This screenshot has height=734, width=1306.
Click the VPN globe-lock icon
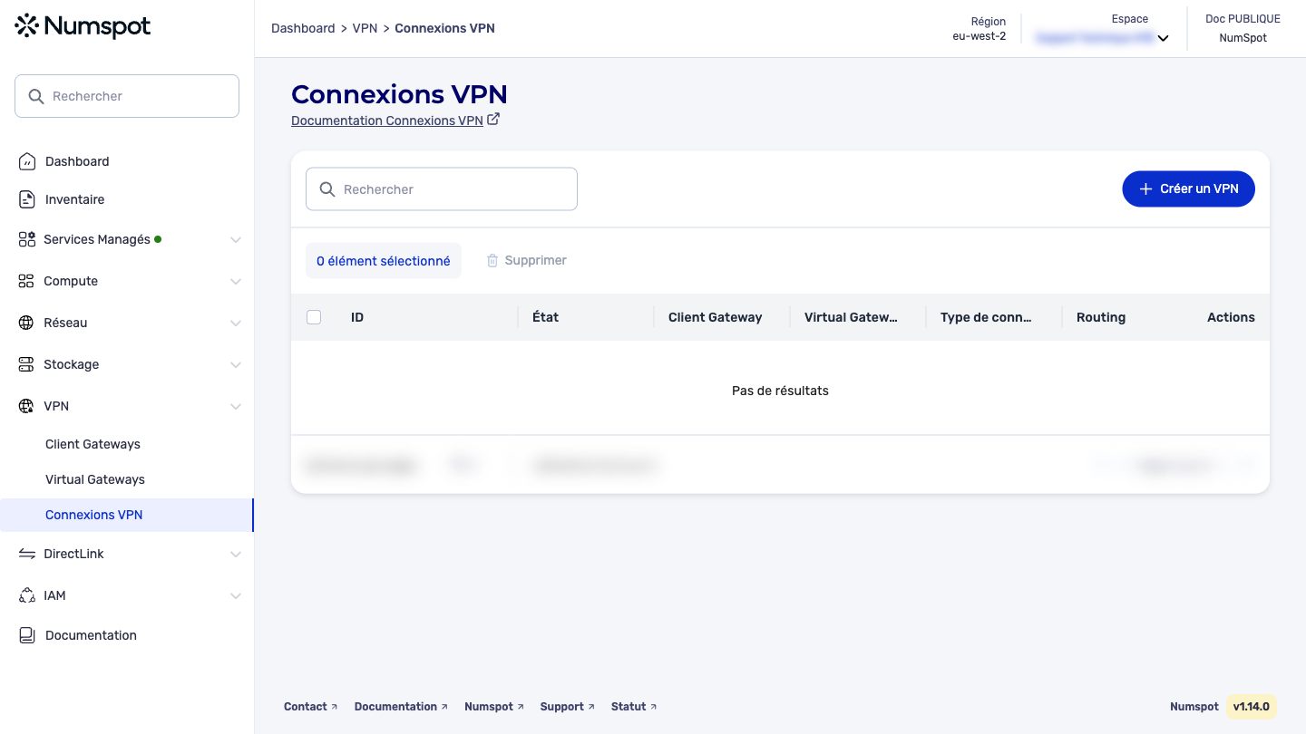click(x=26, y=406)
